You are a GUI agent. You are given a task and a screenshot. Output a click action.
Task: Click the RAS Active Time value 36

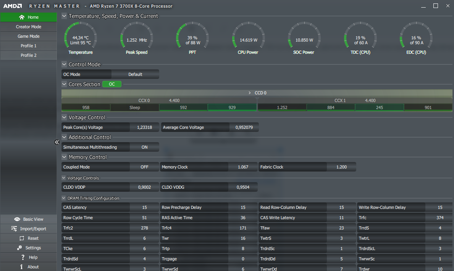242,218
